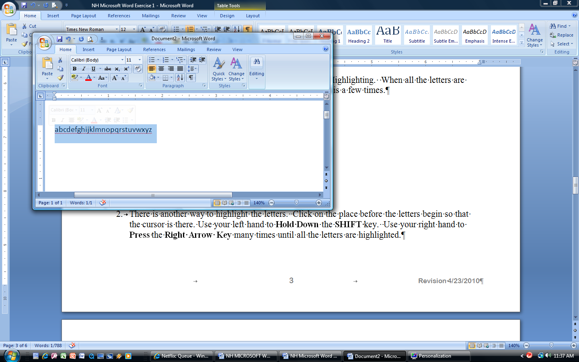
Task: Click Find binoculars icon in Exercise1 window ribbon
Action: point(553,26)
